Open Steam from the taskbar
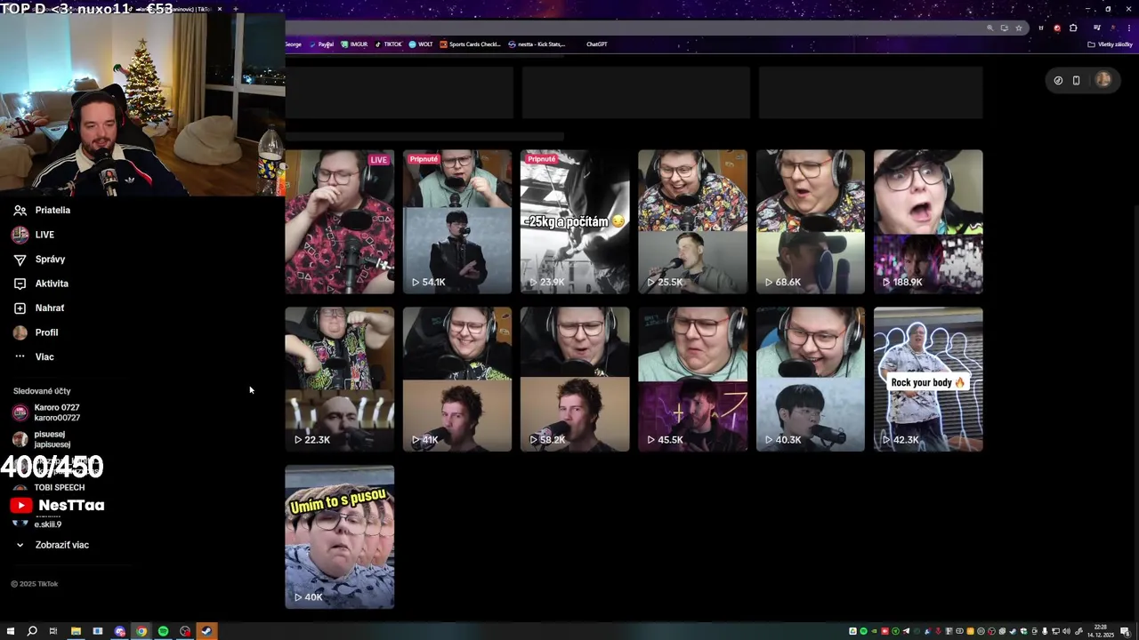The image size is (1139, 640). coord(206,631)
